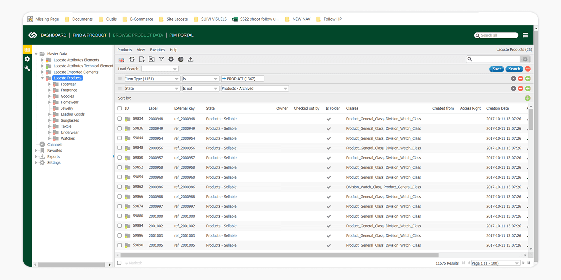Check the box for row 59862

tap(119, 187)
